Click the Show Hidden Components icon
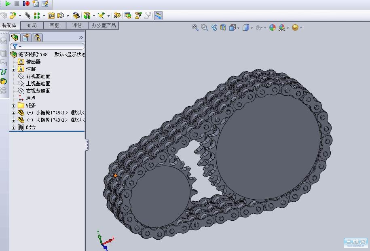 tap(76, 16)
